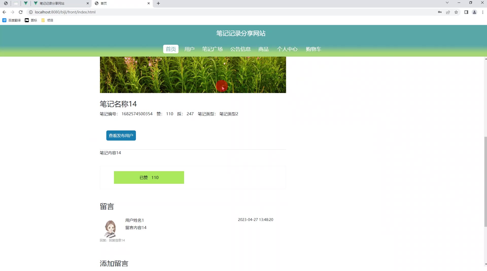487x271 pixels.
Task: Share this page icon
Action: pyautogui.click(x=448, y=12)
